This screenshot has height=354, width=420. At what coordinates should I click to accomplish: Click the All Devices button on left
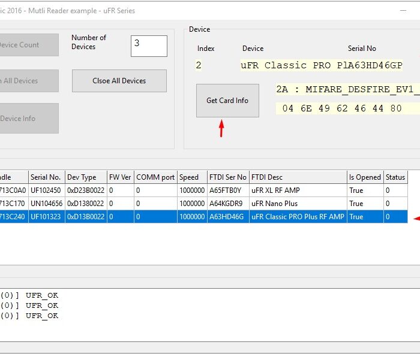pos(29,81)
